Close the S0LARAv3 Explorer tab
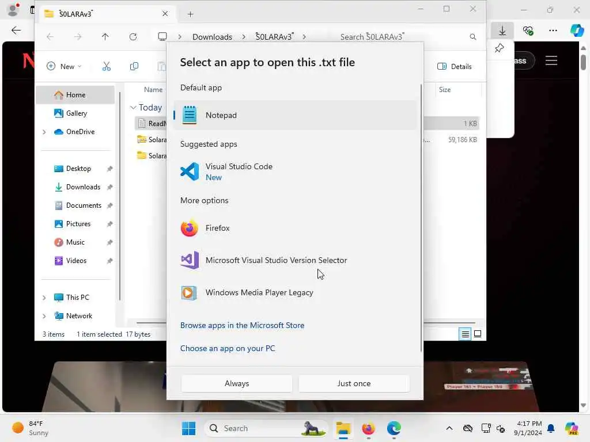590x442 pixels. tap(165, 14)
